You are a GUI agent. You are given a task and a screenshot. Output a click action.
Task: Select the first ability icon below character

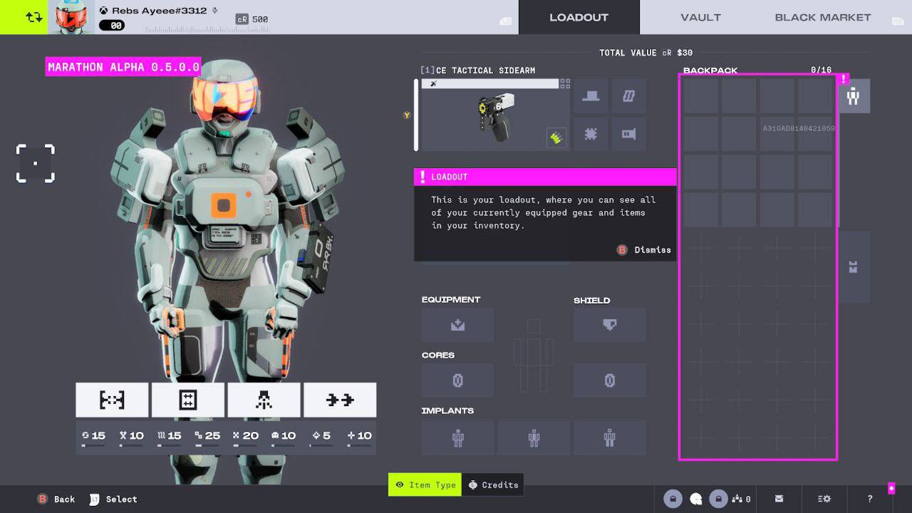[x=112, y=400]
